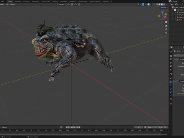Image resolution: width=184 pixels, height=138 pixels.
Task: Open viewport object visibility dropdown
Action: pos(139,5)
